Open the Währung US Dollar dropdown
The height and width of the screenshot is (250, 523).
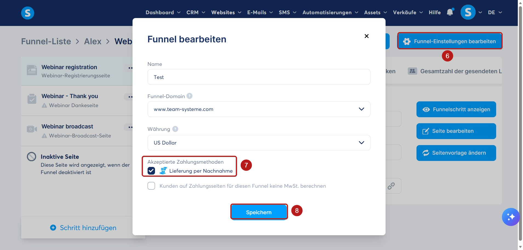pos(259,143)
